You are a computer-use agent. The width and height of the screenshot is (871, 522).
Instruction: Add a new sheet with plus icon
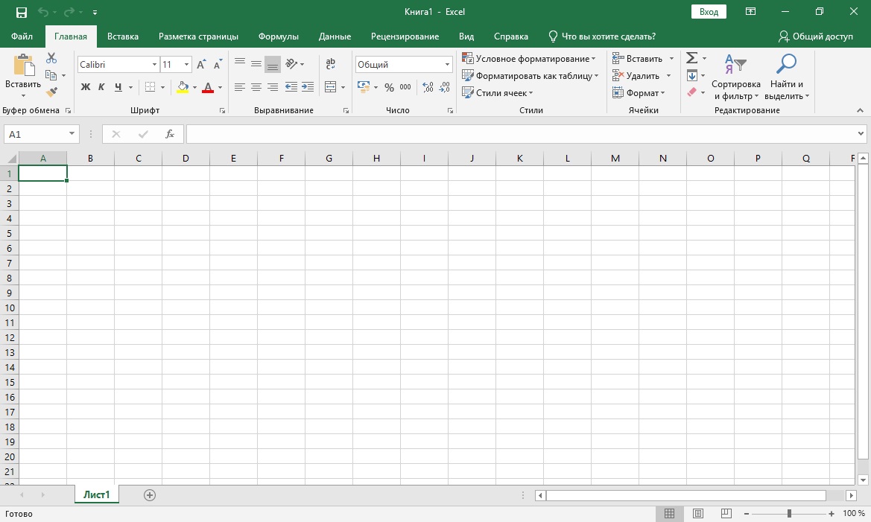click(150, 495)
